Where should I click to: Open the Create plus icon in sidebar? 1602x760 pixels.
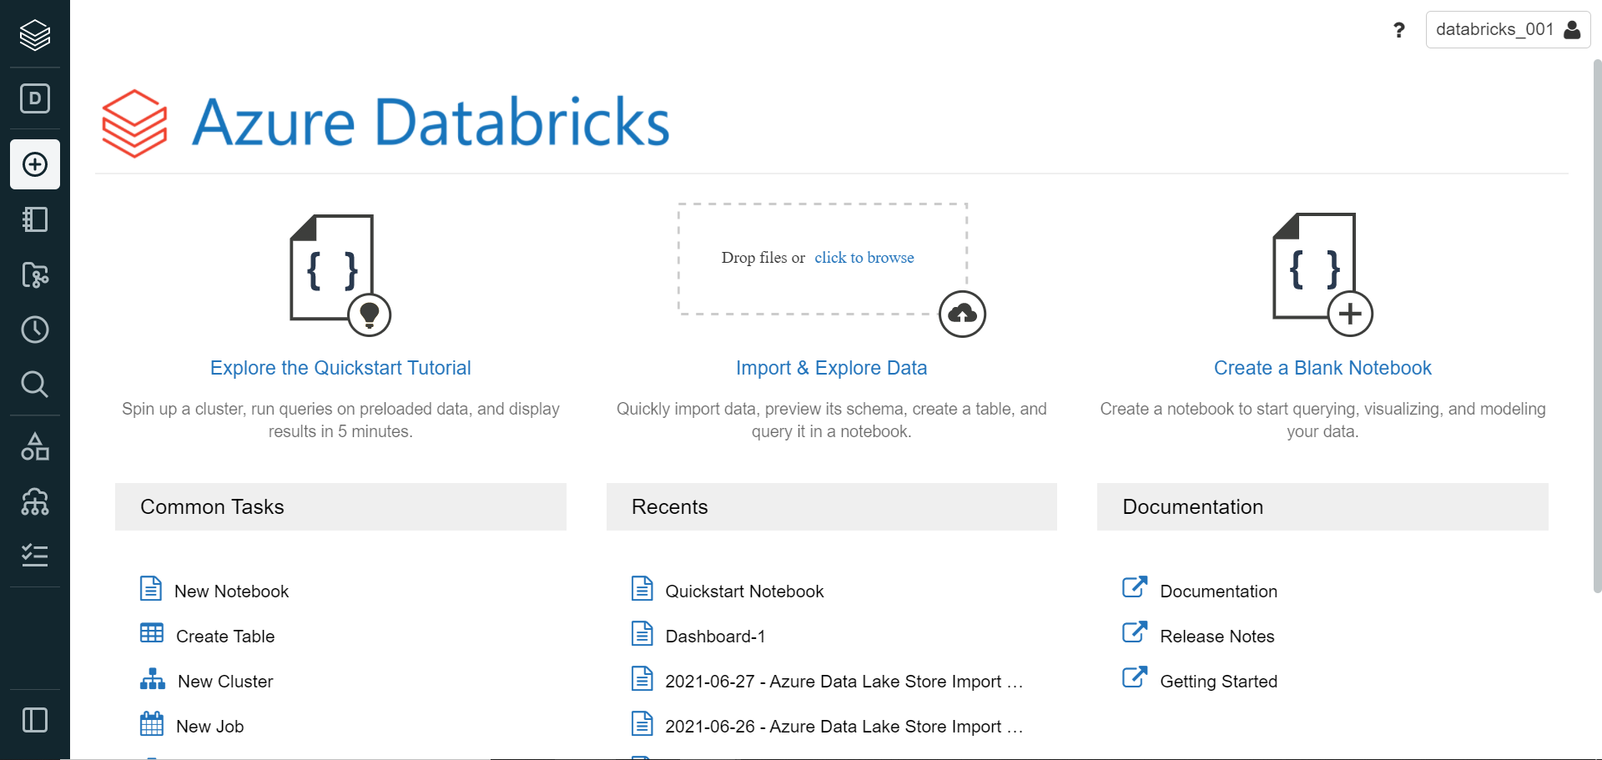(35, 164)
